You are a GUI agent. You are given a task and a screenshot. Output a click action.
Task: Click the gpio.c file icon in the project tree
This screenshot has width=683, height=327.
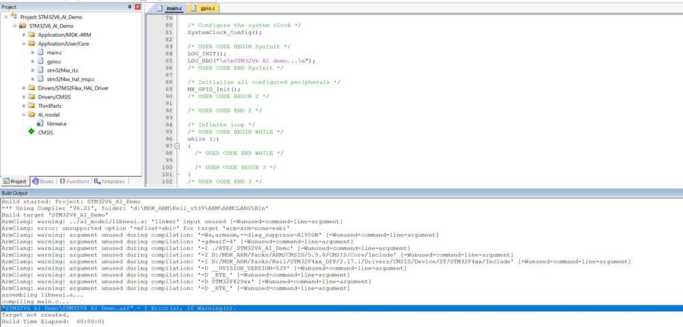pos(40,61)
